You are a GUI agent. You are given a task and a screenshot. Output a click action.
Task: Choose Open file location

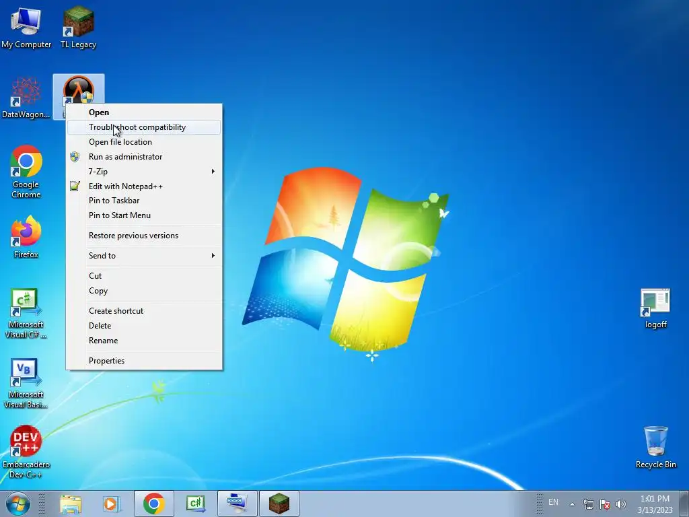pos(144,142)
